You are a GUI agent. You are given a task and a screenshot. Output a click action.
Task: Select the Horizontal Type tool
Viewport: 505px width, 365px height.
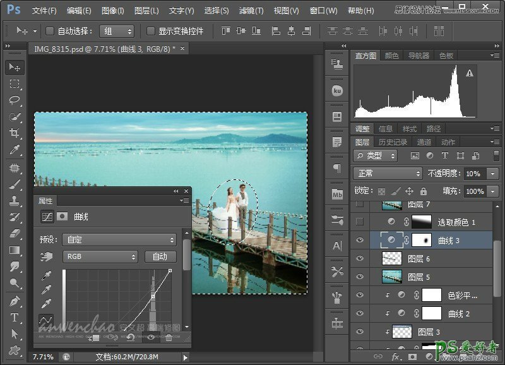(x=15, y=317)
